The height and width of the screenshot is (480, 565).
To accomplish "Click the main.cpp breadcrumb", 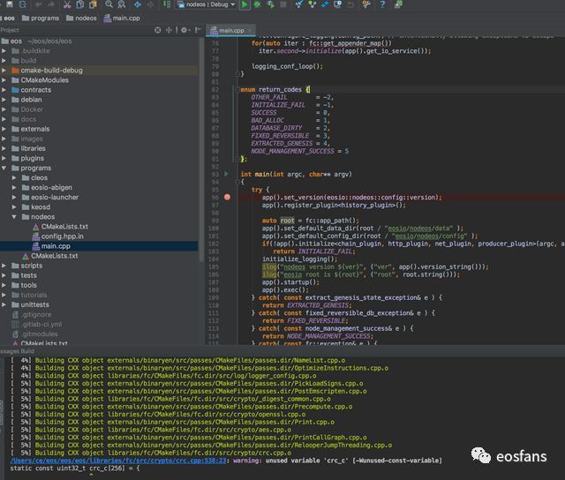I will point(122,18).
